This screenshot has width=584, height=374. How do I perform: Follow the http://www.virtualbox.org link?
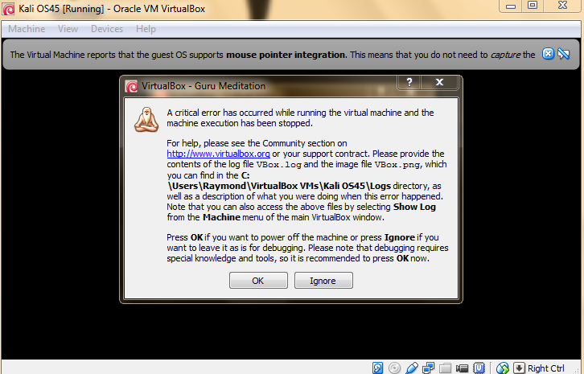tap(218, 154)
